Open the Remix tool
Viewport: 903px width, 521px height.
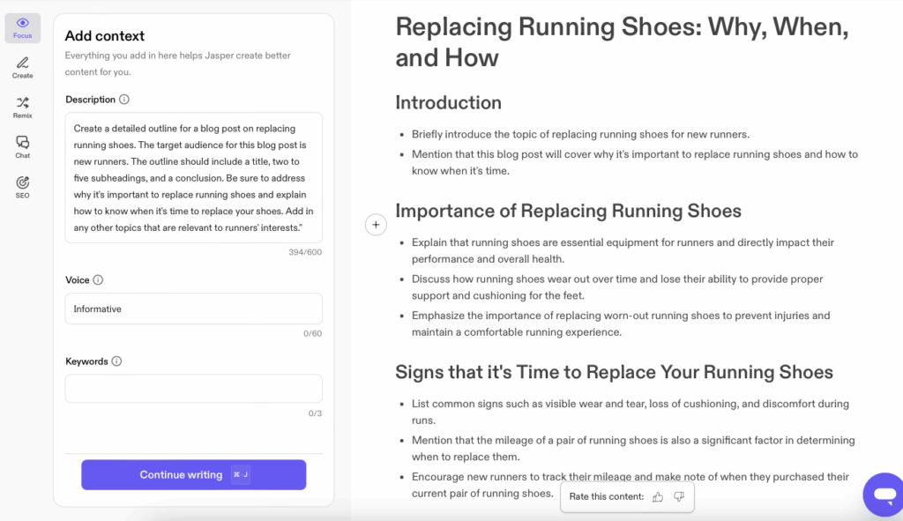coord(23,107)
